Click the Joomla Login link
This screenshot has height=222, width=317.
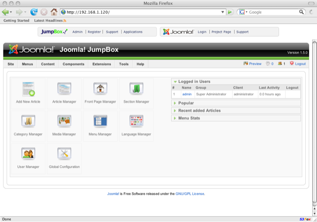pyautogui.click(x=202, y=32)
